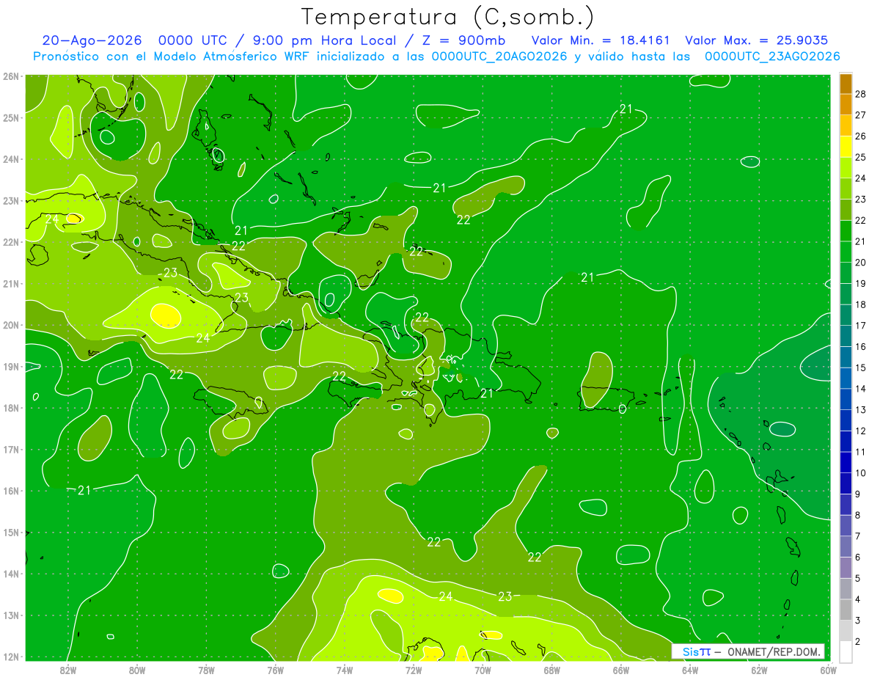The height and width of the screenshot is (680, 880).
Task: Click the "SisTT" logo text
Action: click(696, 651)
